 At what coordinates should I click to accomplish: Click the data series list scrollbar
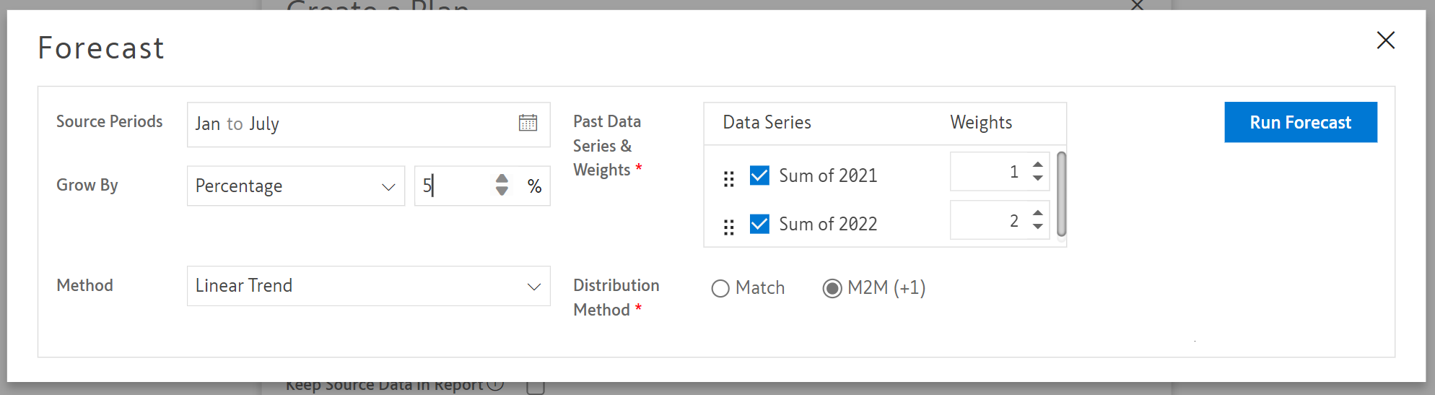pos(1061,194)
